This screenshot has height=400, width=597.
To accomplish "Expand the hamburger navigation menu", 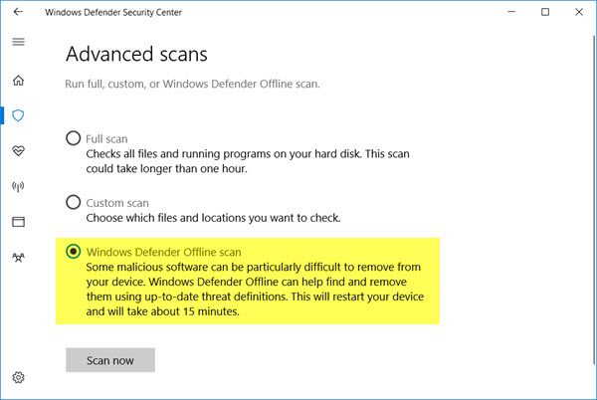I will tap(18, 43).
